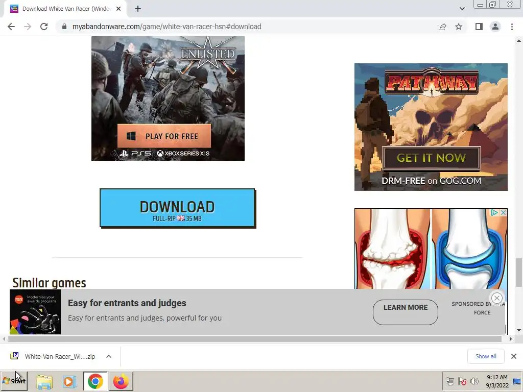This screenshot has height=392, width=523.
Task: Click the blue DOWNLOAD Full-Rip button
Action: (177, 208)
